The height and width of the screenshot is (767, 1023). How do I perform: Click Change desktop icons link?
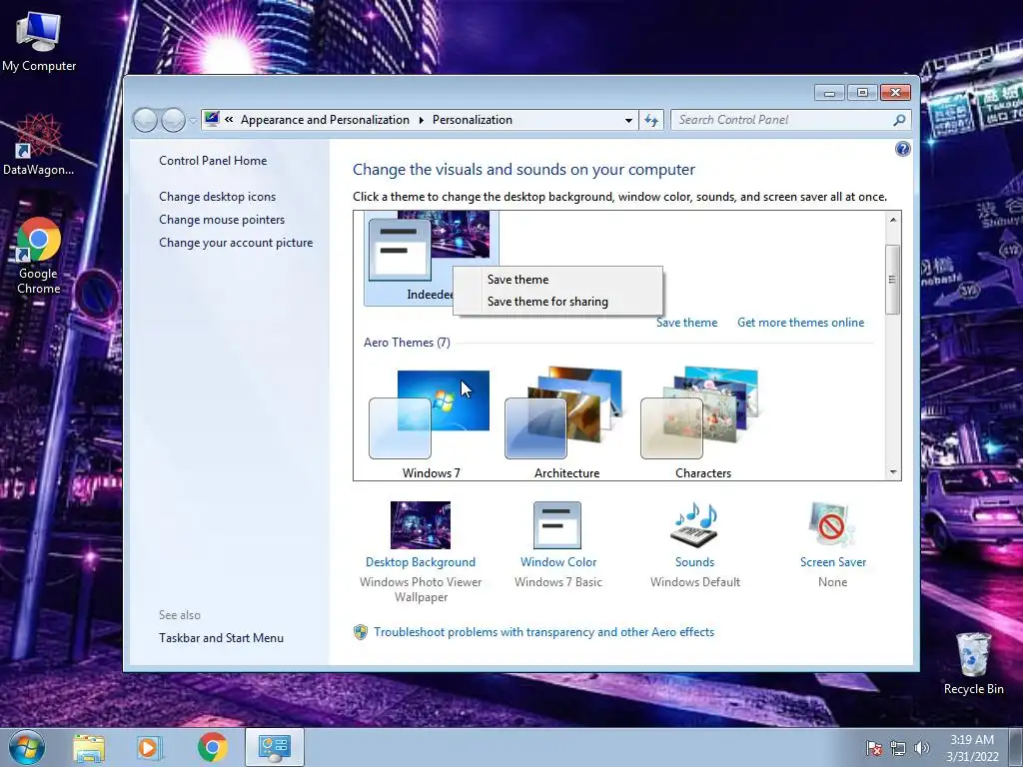[217, 197]
